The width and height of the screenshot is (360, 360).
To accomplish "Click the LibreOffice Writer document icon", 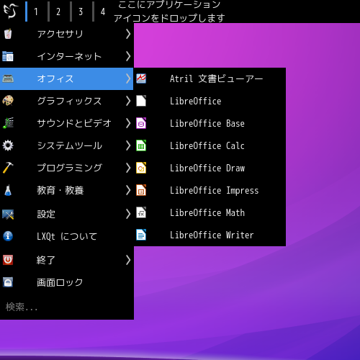I will pyautogui.click(x=141, y=235).
